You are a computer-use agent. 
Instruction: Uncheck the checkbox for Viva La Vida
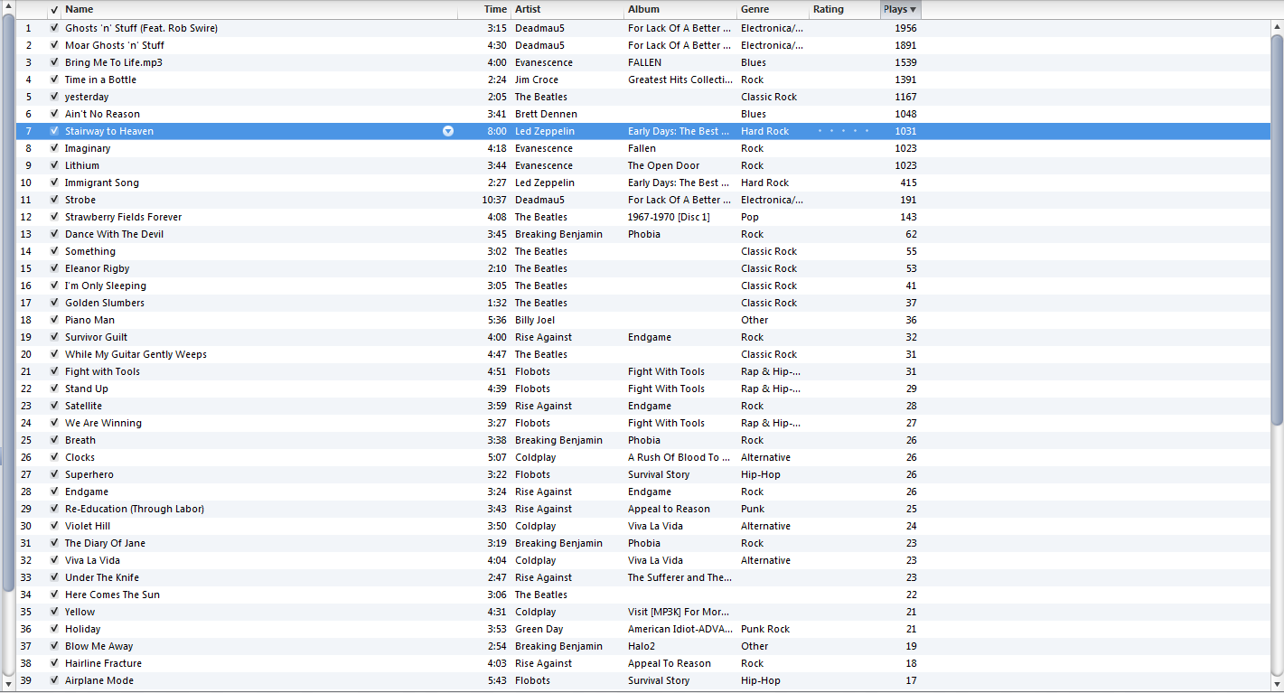point(54,560)
